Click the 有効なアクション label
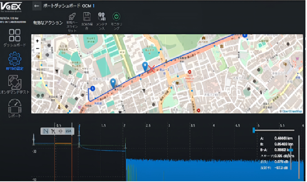Screen dimensions: 307x182 click(48, 23)
